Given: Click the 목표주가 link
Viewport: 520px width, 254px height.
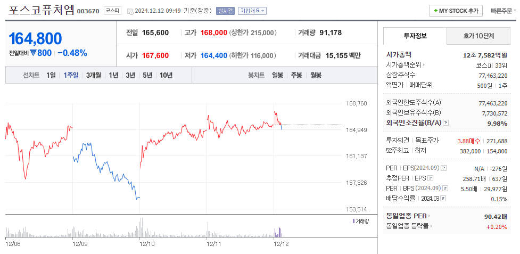Looking at the screenshot, I should pos(427,141).
